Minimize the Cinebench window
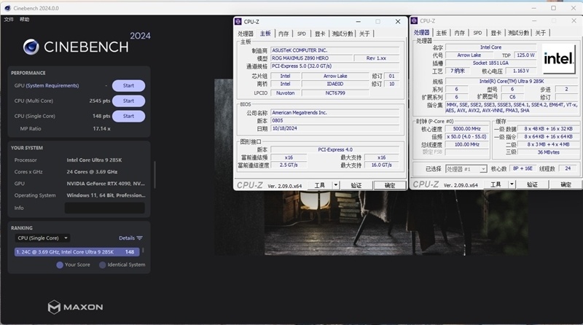This screenshot has width=583, height=325. pyautogui.click(x=534, y=8)
